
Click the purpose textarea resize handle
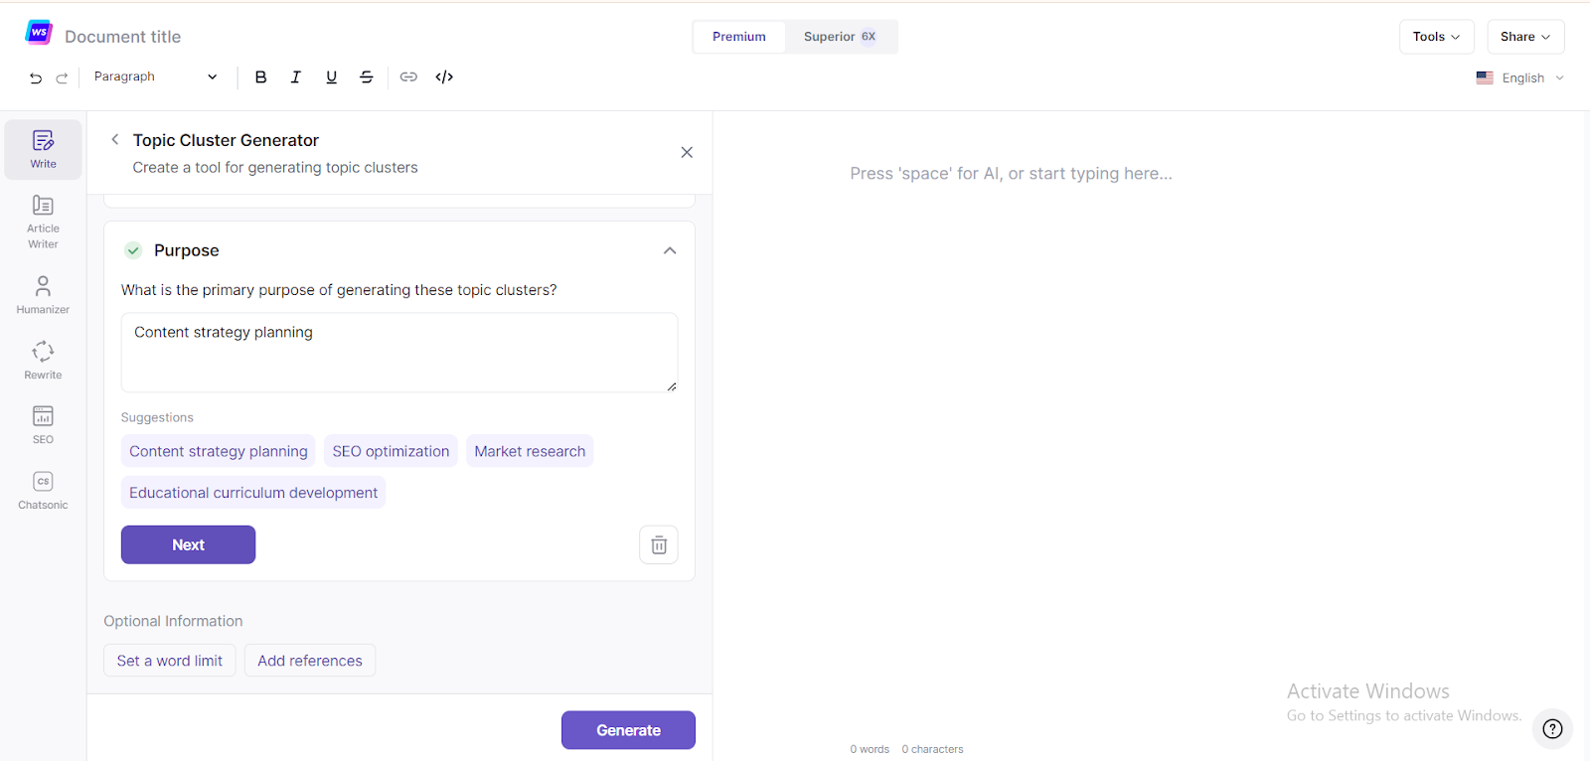672,386
